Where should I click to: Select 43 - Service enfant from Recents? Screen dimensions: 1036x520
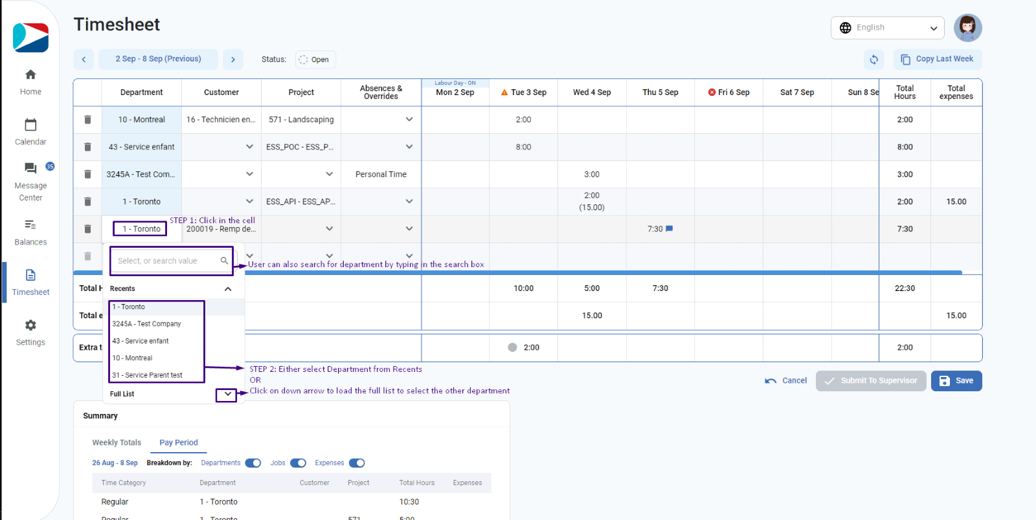click(174, 341)
